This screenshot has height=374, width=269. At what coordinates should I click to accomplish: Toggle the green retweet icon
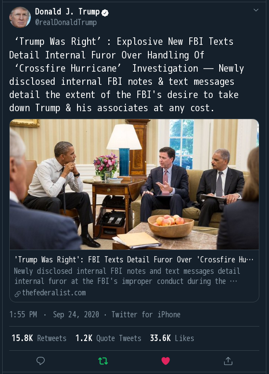103,361
